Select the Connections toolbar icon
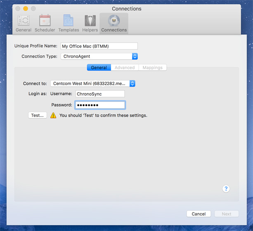253x231 pixels. point(114,24)
